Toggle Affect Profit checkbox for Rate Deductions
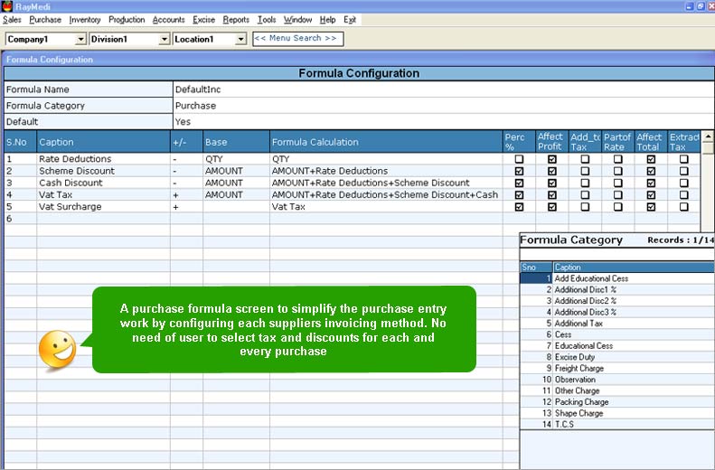 (552, 159)
